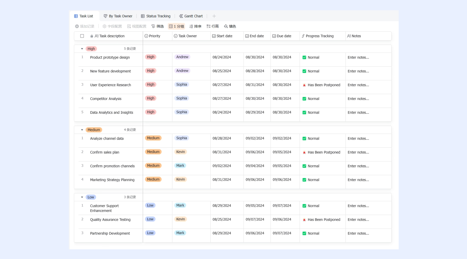Open the group (1 分组) settings
The width and height of the screenshot is (467, 259).
click(176, 26)
